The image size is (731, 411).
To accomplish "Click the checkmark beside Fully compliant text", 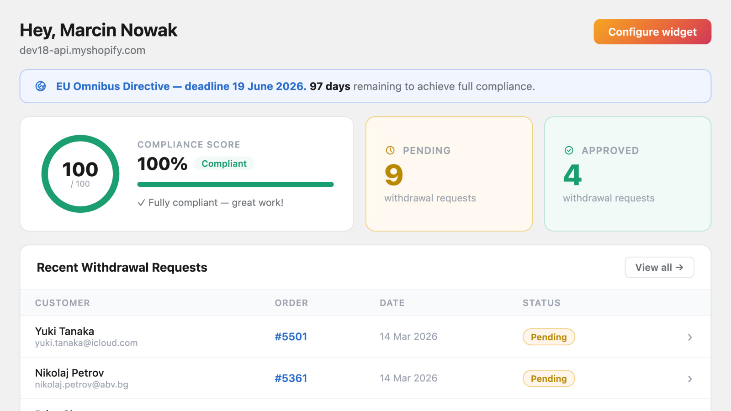I will pos(142,203).
